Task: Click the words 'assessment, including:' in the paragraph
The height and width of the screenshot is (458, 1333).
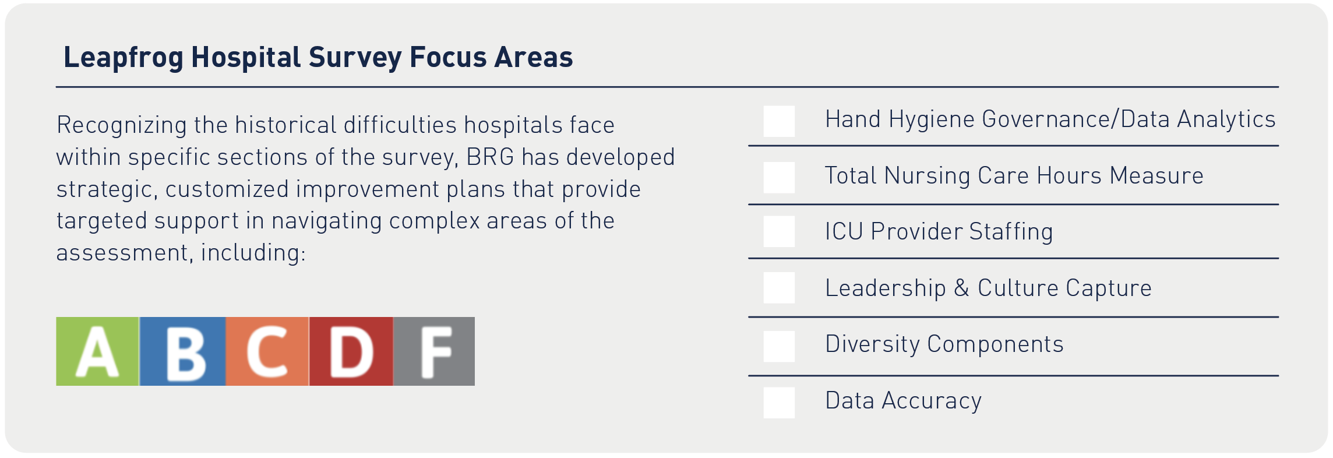Action: point(181,253)
